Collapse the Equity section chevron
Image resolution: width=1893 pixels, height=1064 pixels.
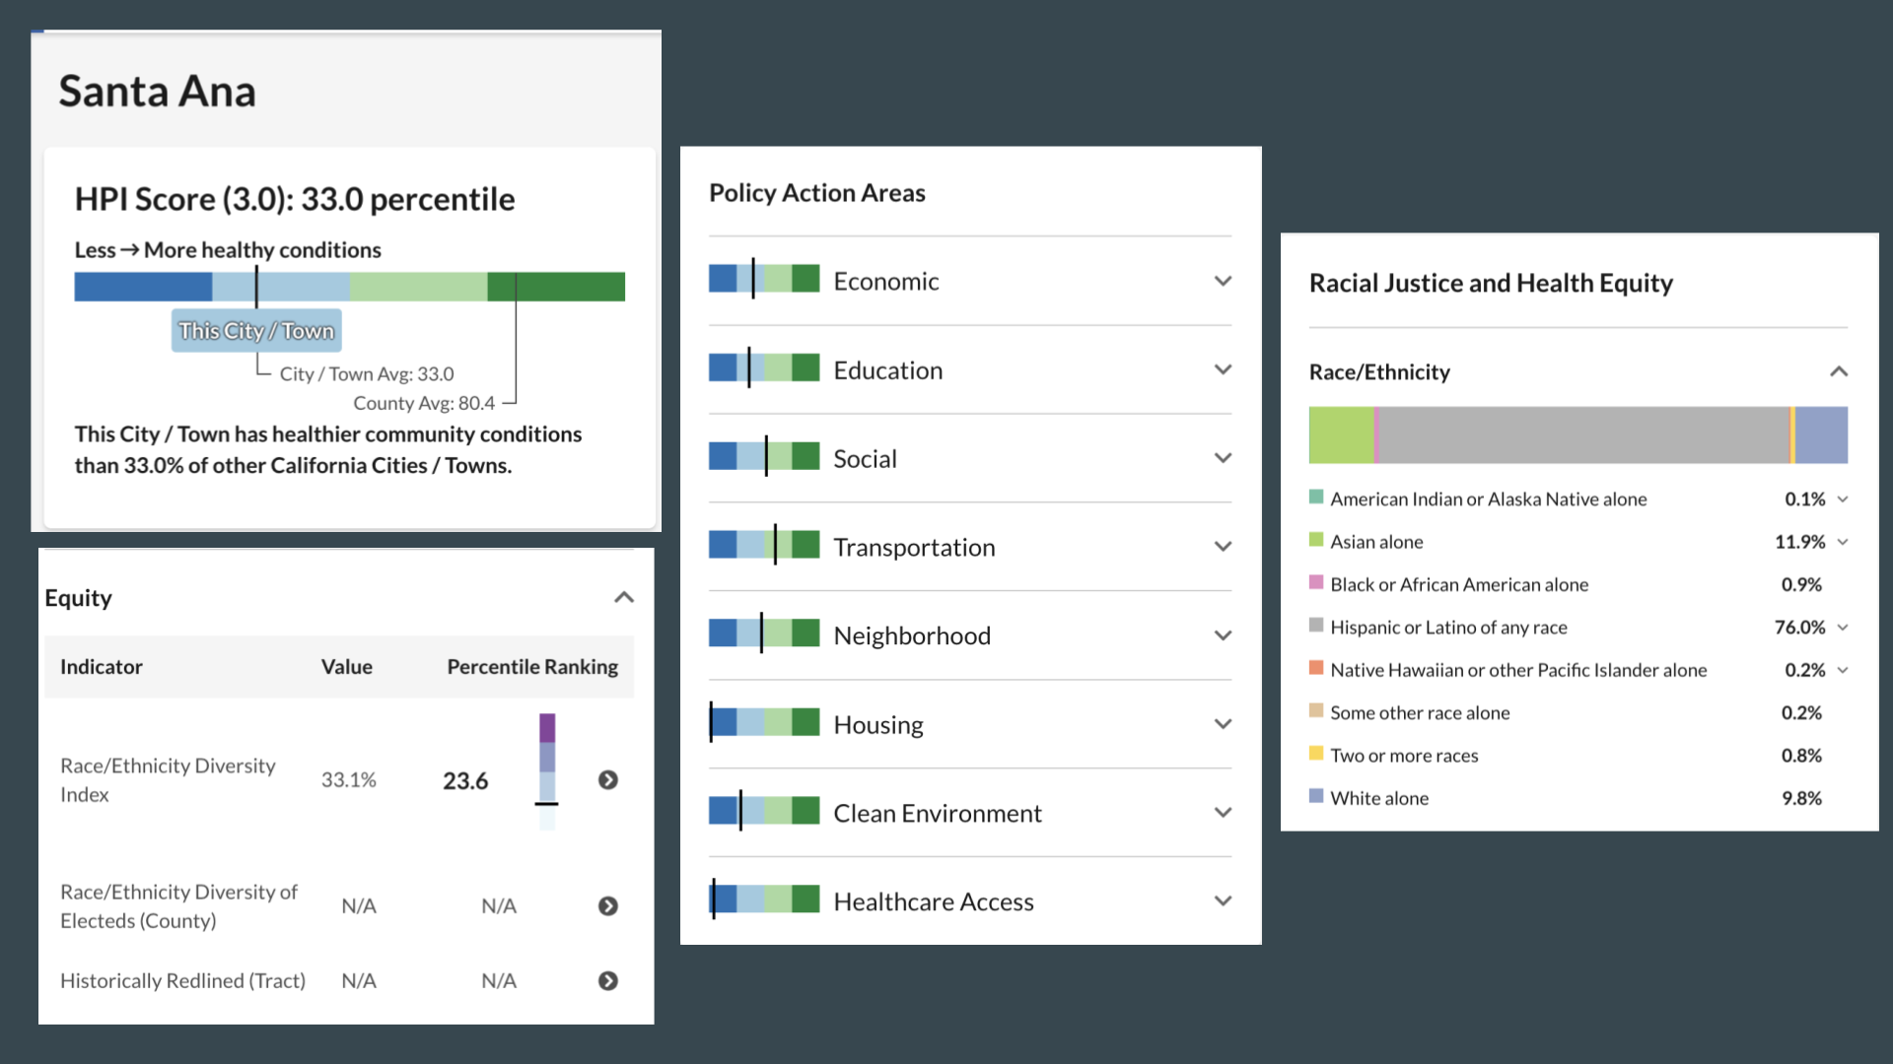[x=624, y=598]
